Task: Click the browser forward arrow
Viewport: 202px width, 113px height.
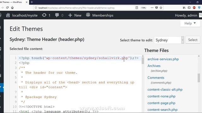Action: tap(2, 8)
